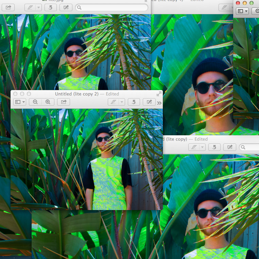Rotate image in the lite copy window
The image size is (259, 259).
click(x=214, y=147)
